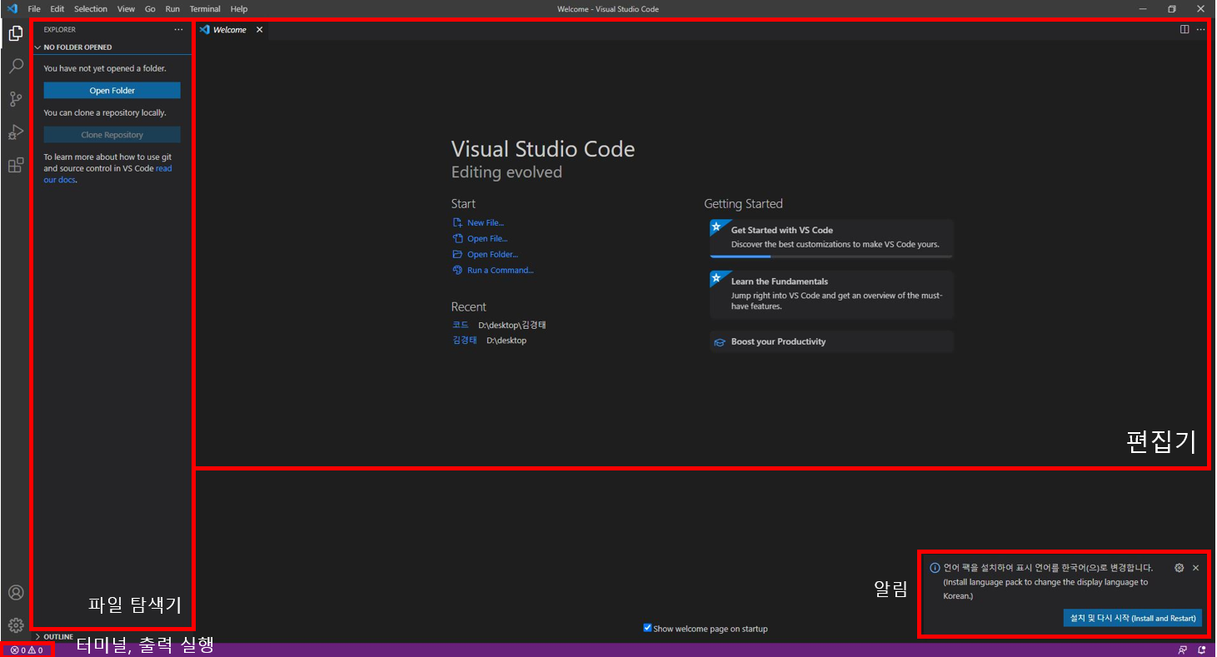Open the Manage gear icon
The width and height of the screenshot is (1217, 657).
(x=15, y=625)
